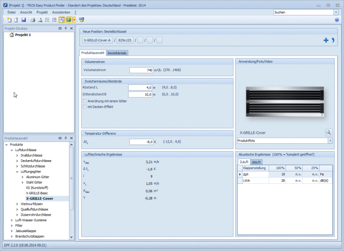Click the Gitterabstand B input field

click(140, 94)
